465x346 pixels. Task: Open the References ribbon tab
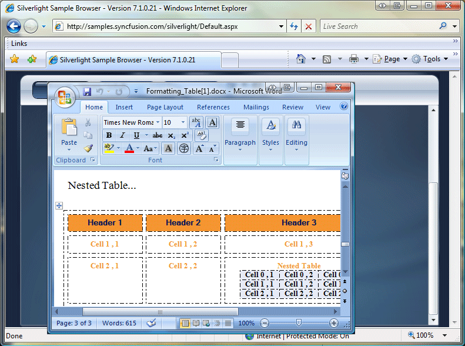click(x=213, y=107)
